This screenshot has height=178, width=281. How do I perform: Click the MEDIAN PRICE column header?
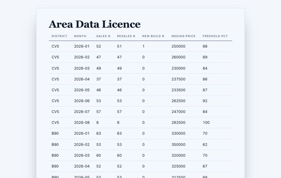point(183,36)
